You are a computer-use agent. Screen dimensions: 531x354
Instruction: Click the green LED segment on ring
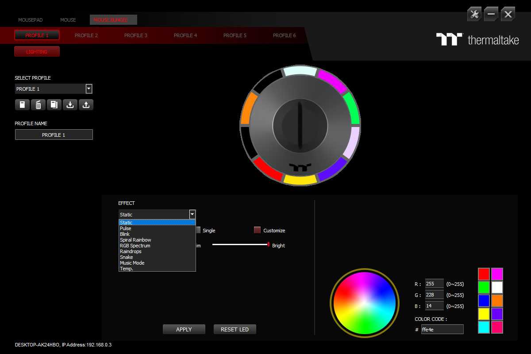coord(352,108)
